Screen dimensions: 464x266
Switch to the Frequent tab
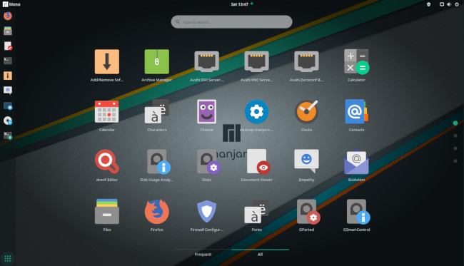click(203, 254)
